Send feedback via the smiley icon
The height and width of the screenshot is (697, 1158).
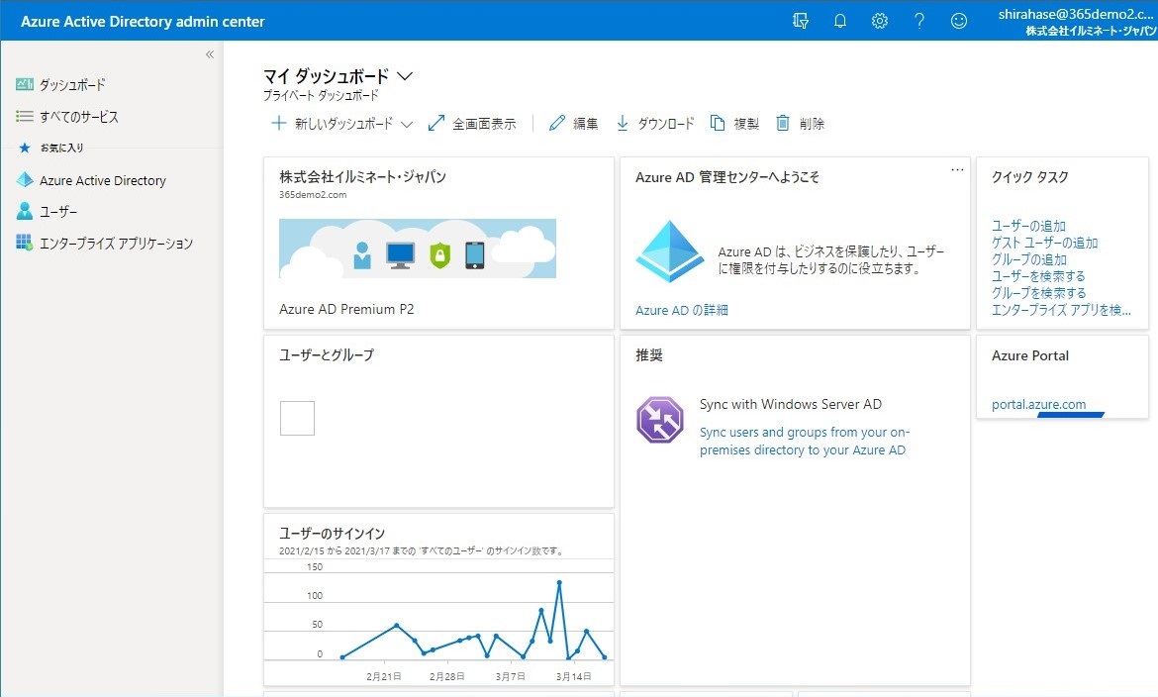(x=959, y=21)
